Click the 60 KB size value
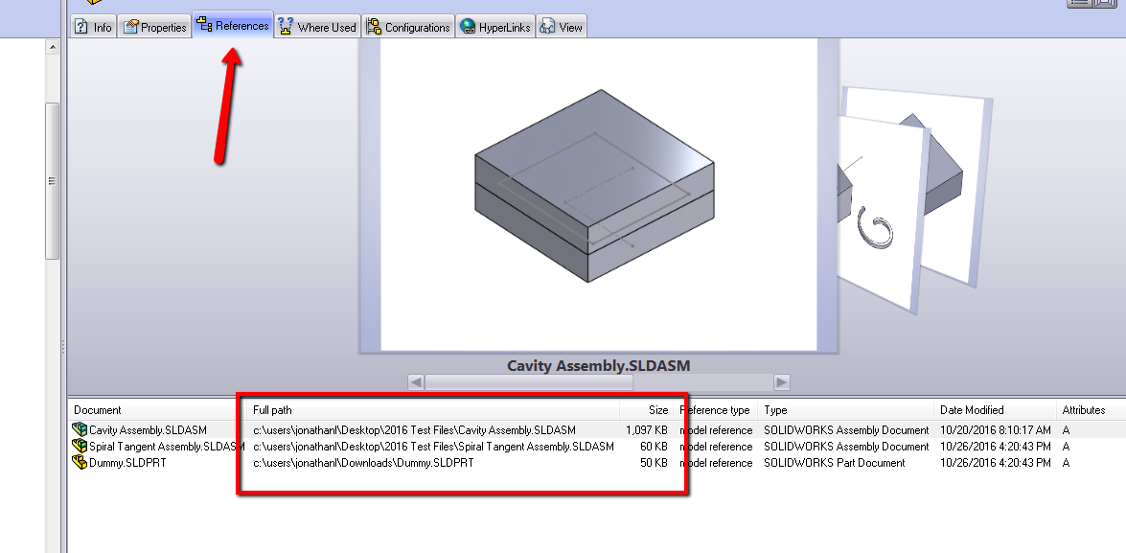This screenshot has height=553, width=1126. [x=655, y=446]
